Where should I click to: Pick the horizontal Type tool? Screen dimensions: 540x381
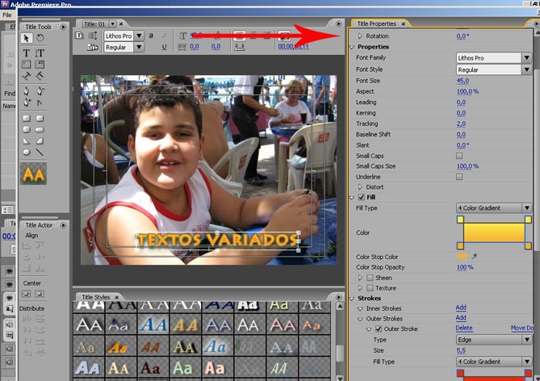[27, 53]
